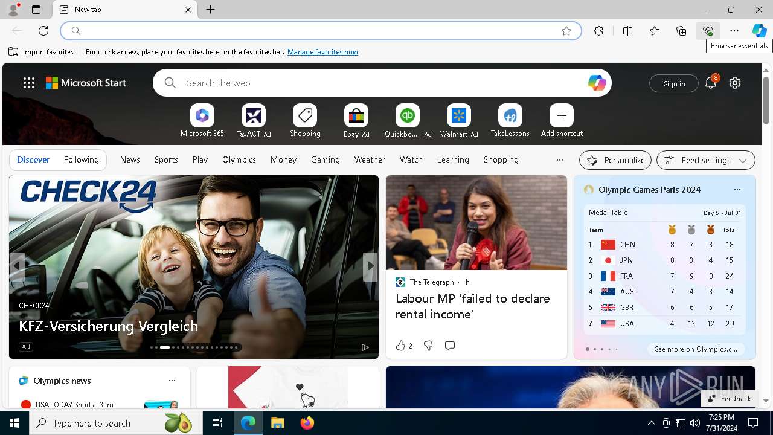Open the TaxACT ad shortcut
Screen dimensions: 773x435
254,115
